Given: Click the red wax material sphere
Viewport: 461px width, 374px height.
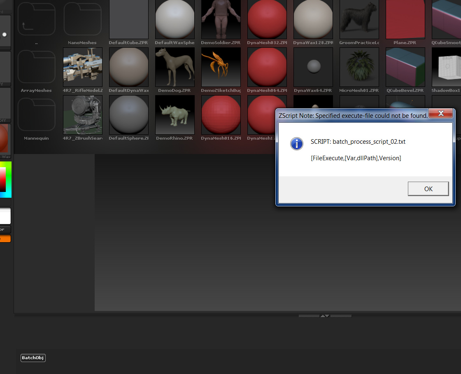Looking at the screenshot, I should tap(5, 139).
